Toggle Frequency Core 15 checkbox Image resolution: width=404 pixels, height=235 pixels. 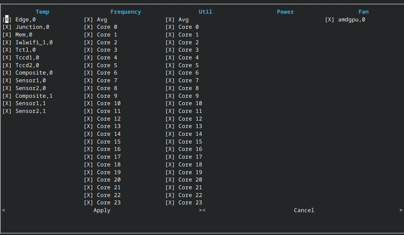(88, 142)
